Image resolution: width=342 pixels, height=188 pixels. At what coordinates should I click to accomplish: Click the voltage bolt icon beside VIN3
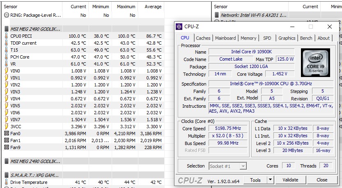pyautogui.click(x=7, y=92)
